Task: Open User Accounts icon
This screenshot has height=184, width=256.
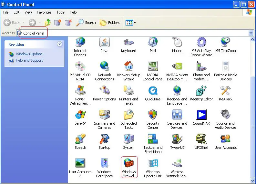Action: pyautogui.click(x=225, y=142)
